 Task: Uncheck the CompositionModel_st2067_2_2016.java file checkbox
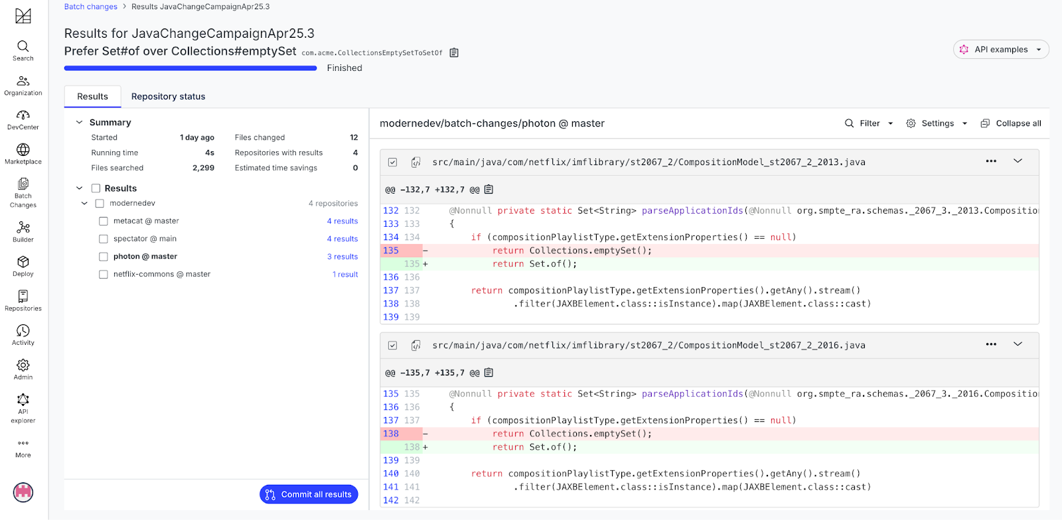coord(393,345)
